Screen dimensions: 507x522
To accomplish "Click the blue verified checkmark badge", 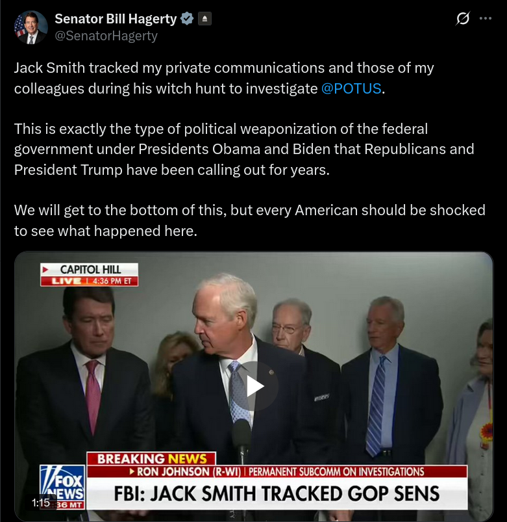I will click(187, 19).
